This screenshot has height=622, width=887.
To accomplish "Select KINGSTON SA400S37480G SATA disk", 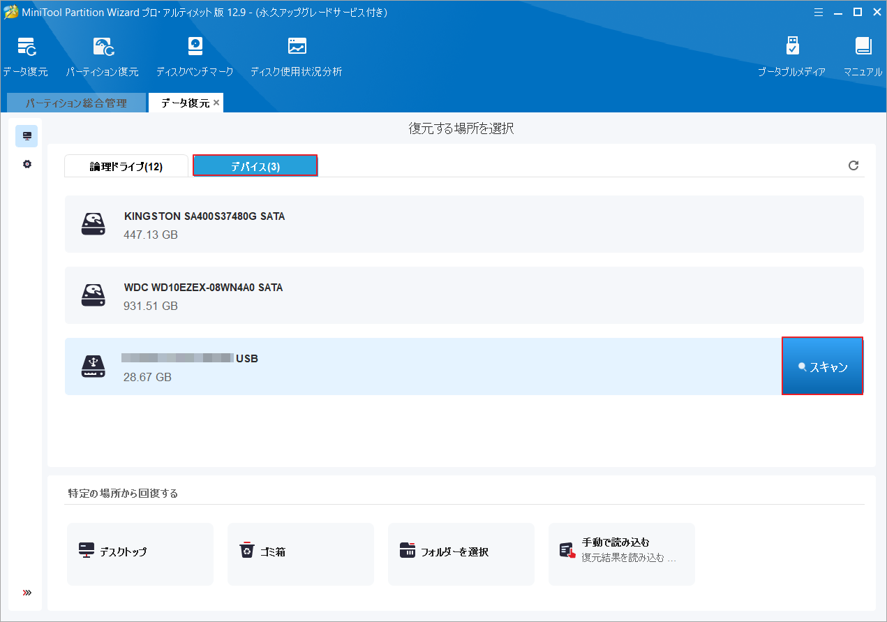I will click(x=464, y=224).
